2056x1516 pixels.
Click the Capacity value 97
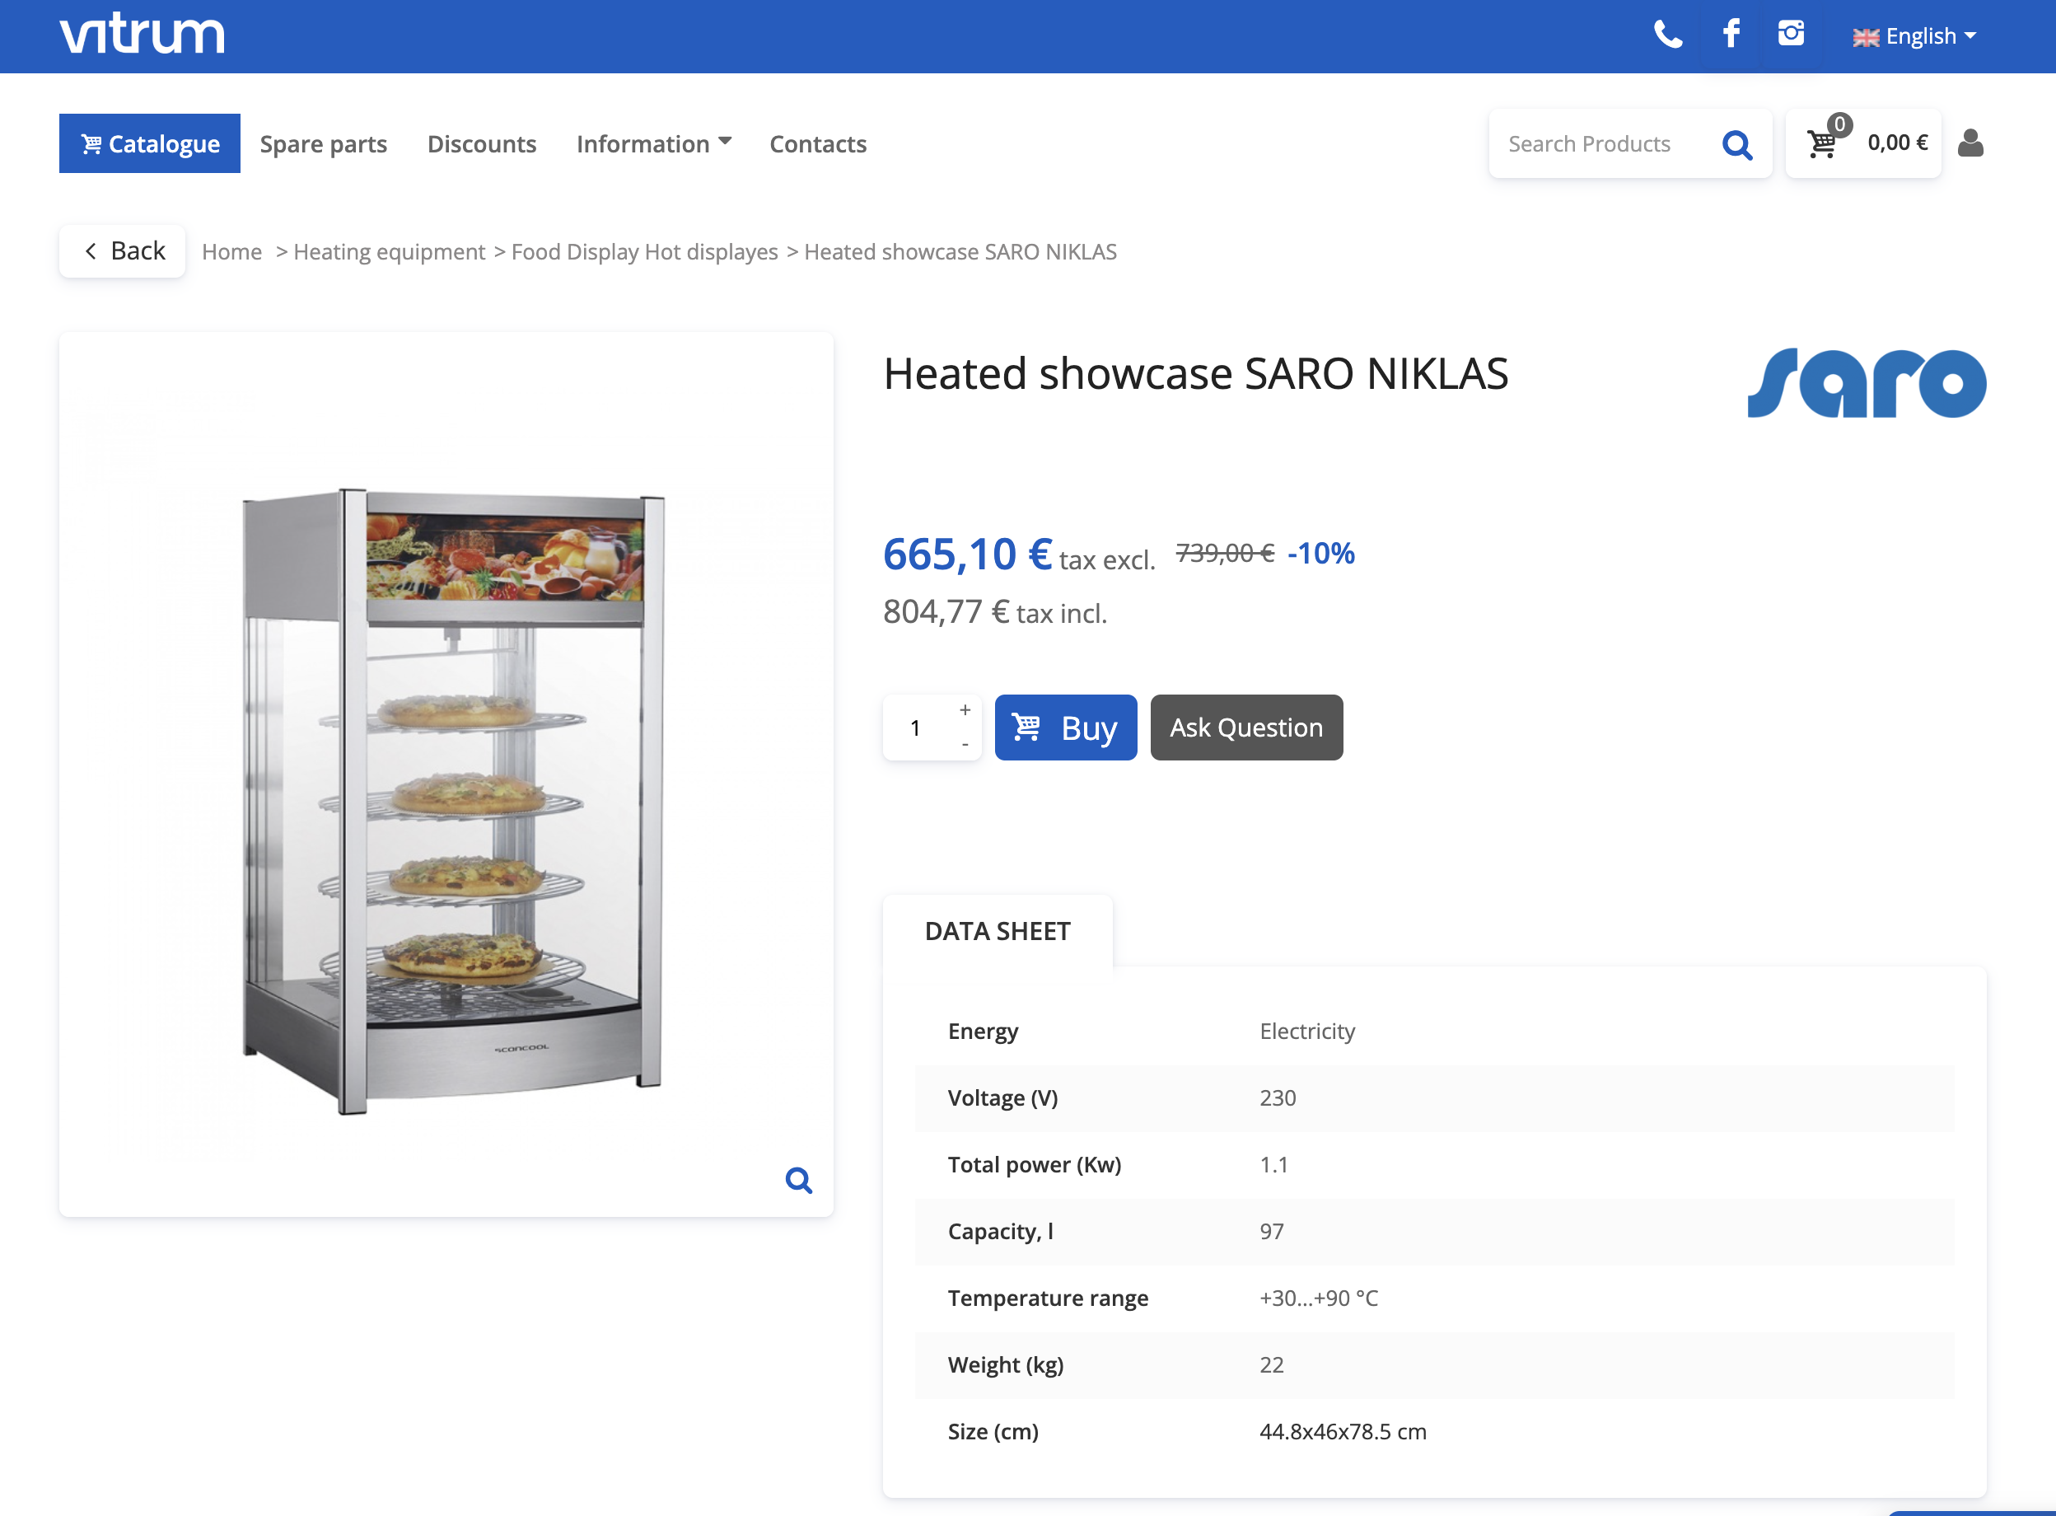(1272, 1232)
